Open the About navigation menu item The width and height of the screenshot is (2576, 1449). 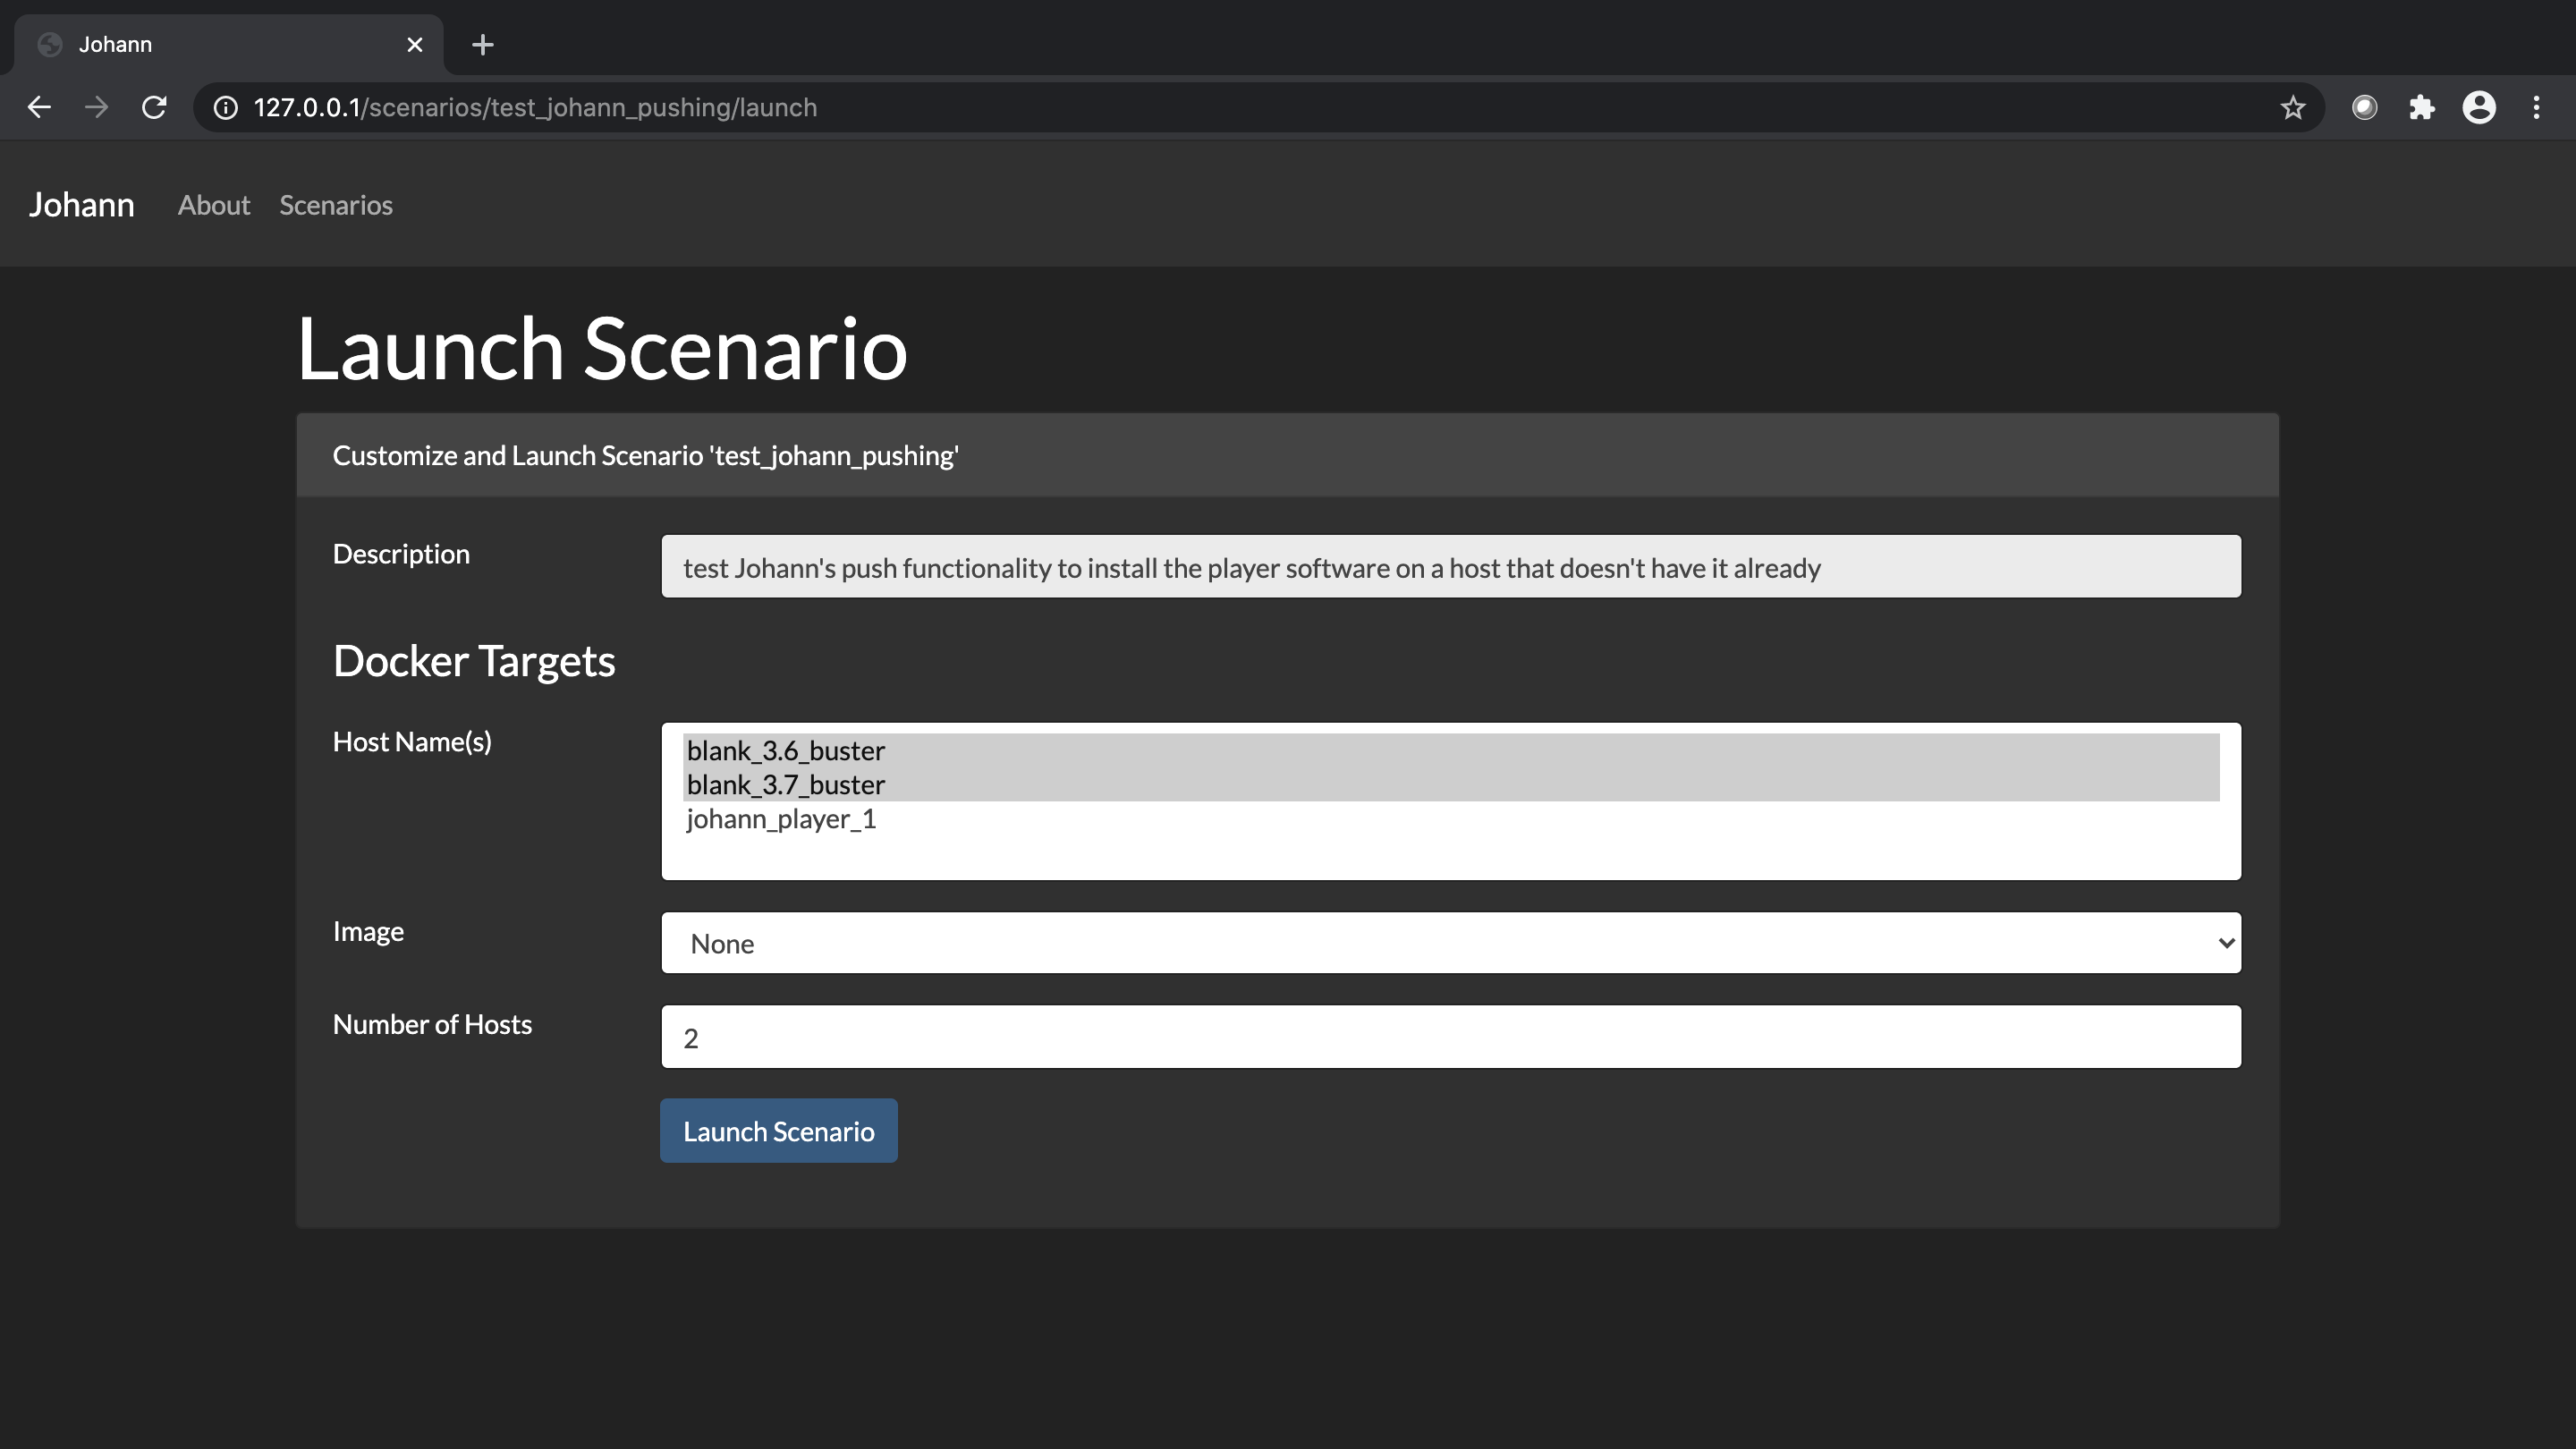pyautogui.click(x=212, y=205)
